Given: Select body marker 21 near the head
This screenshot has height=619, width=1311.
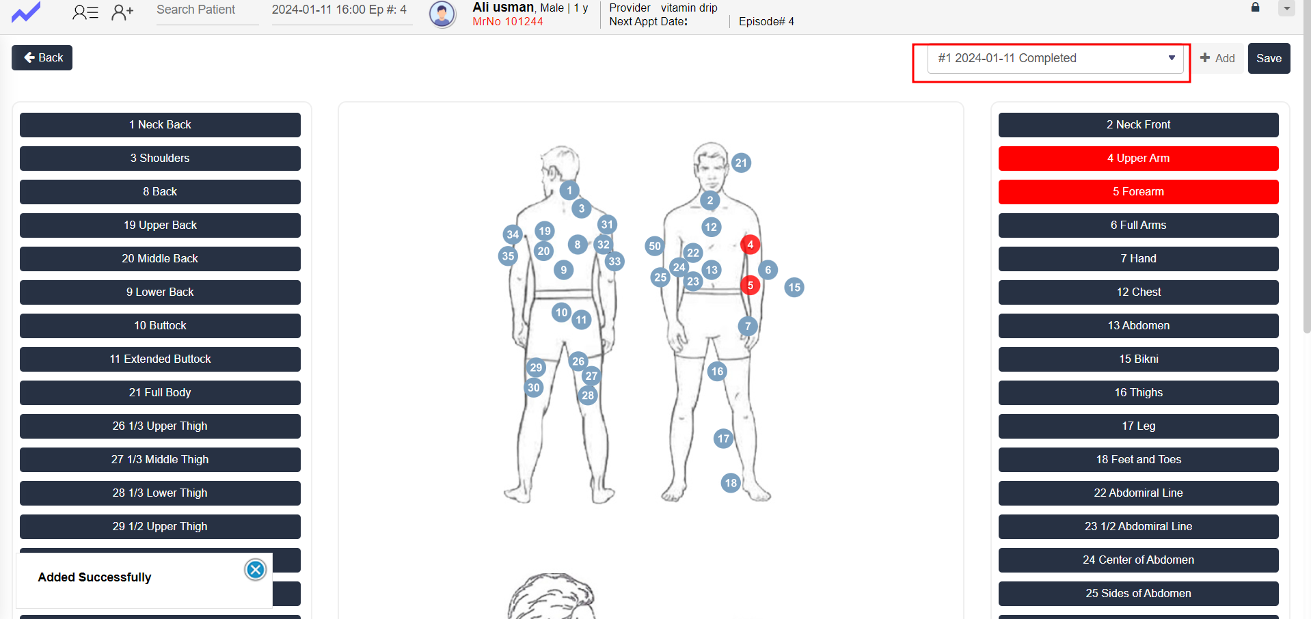Looking at the screenshot, I should tap(741, 163).
